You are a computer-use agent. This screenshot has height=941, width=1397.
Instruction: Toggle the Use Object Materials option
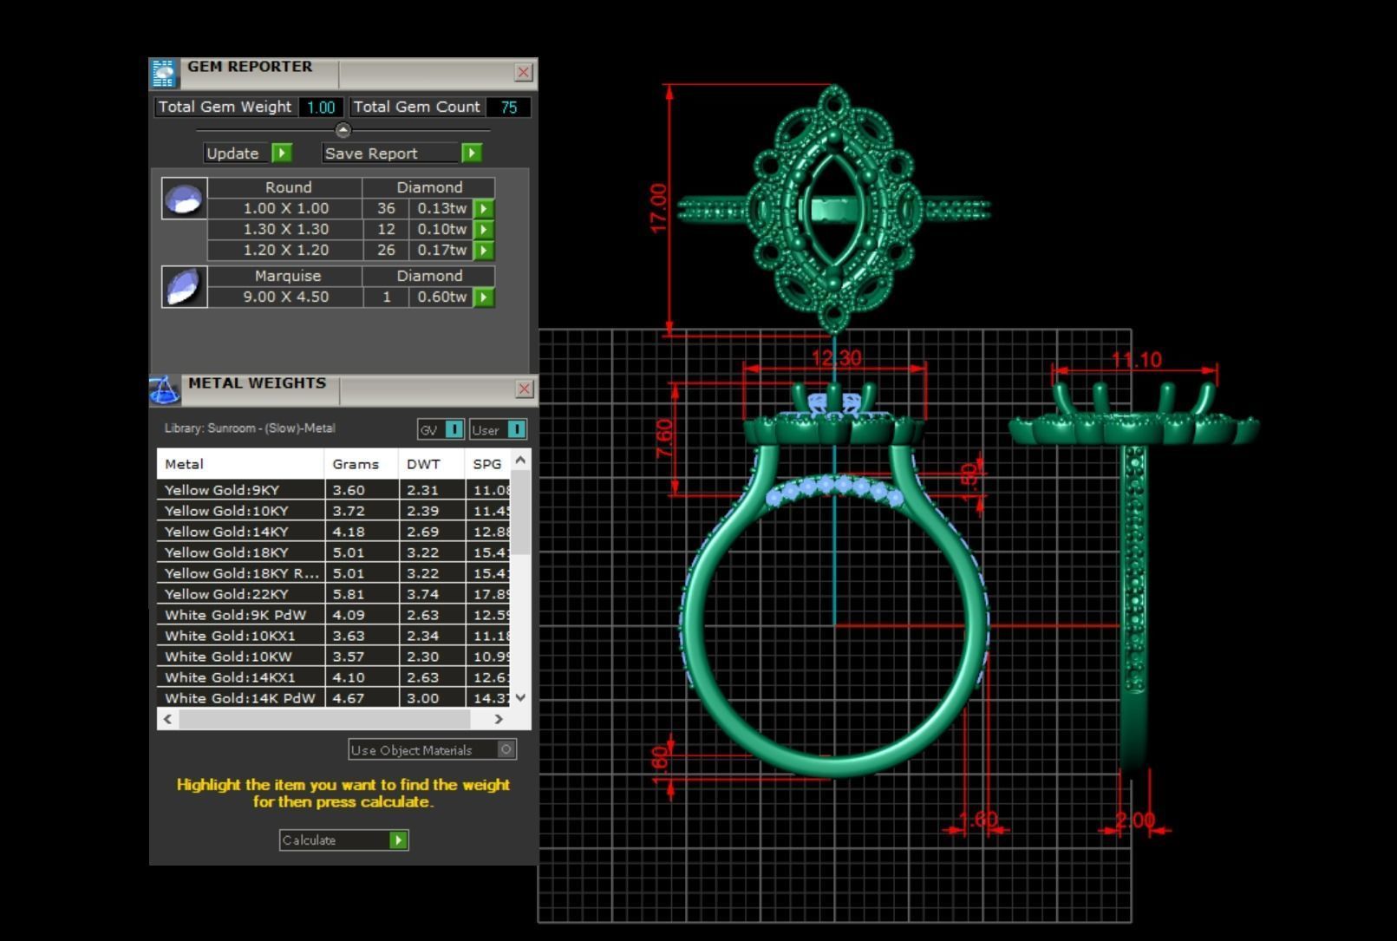tap(430, 749)
